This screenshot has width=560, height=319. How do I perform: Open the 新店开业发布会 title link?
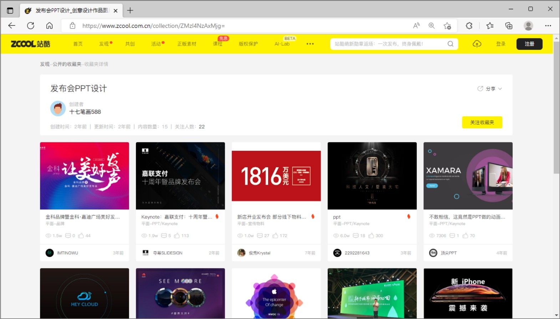click(x=271, y=217)
